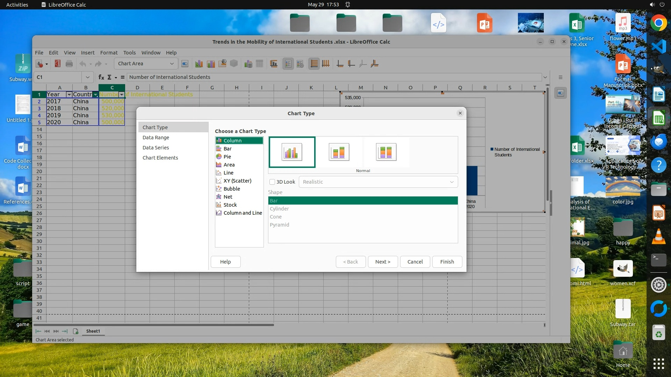Viewport: 671px width, 377px height.
Task: Choose the Column and Line chart type
Action: coord(243,213)
